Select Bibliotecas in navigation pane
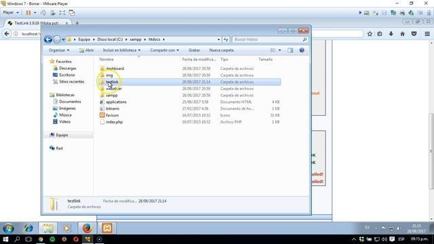This screenshot has width=434, height=244. click(x=65, y=95)
